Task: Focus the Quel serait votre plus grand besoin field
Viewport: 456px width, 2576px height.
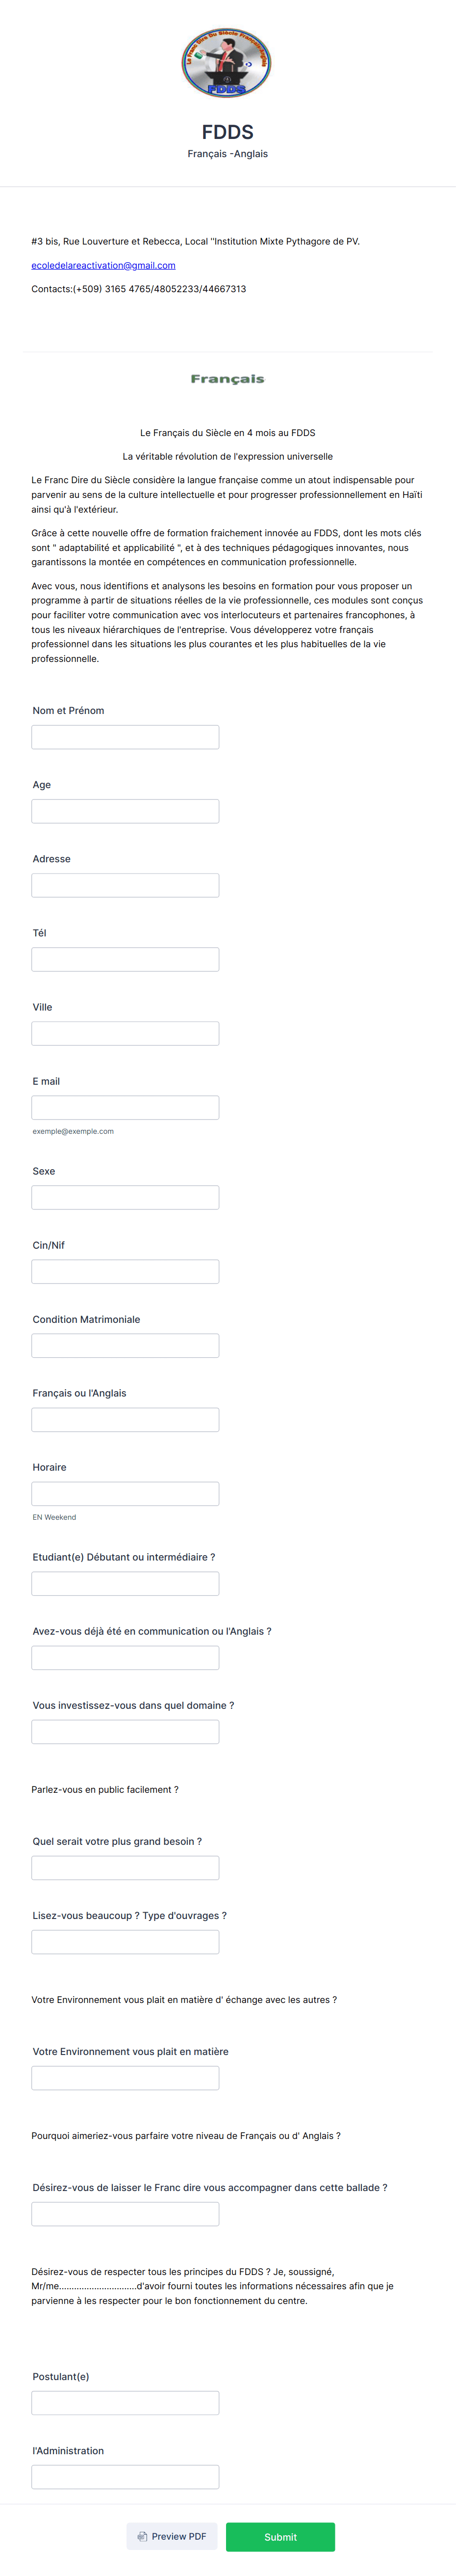Action: coord(125,1867)
